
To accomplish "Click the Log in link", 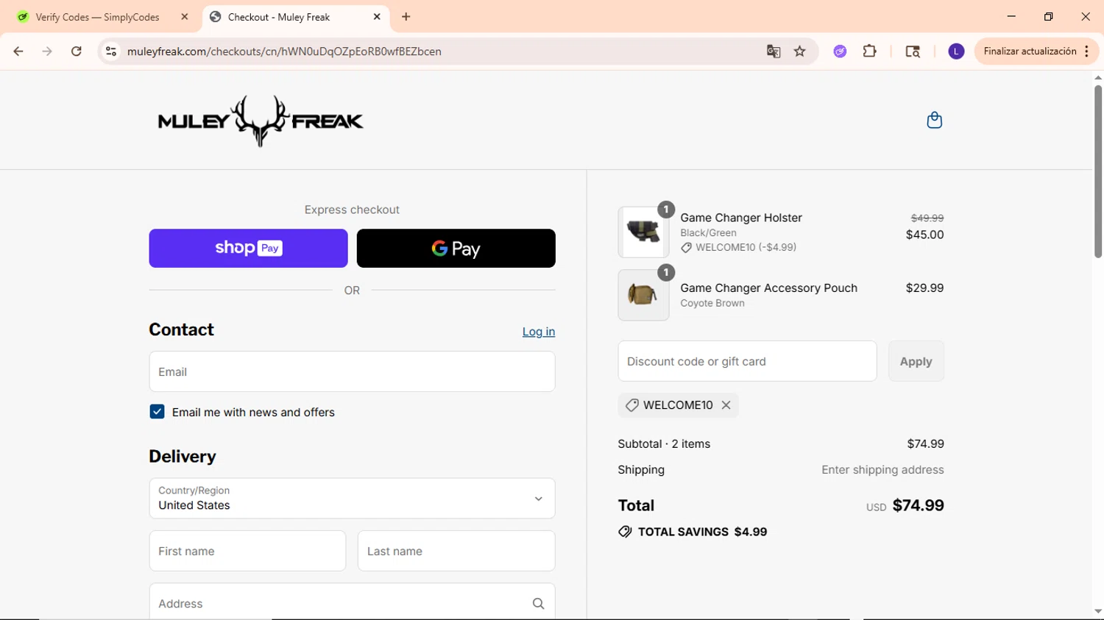I will tap(539, 332).
